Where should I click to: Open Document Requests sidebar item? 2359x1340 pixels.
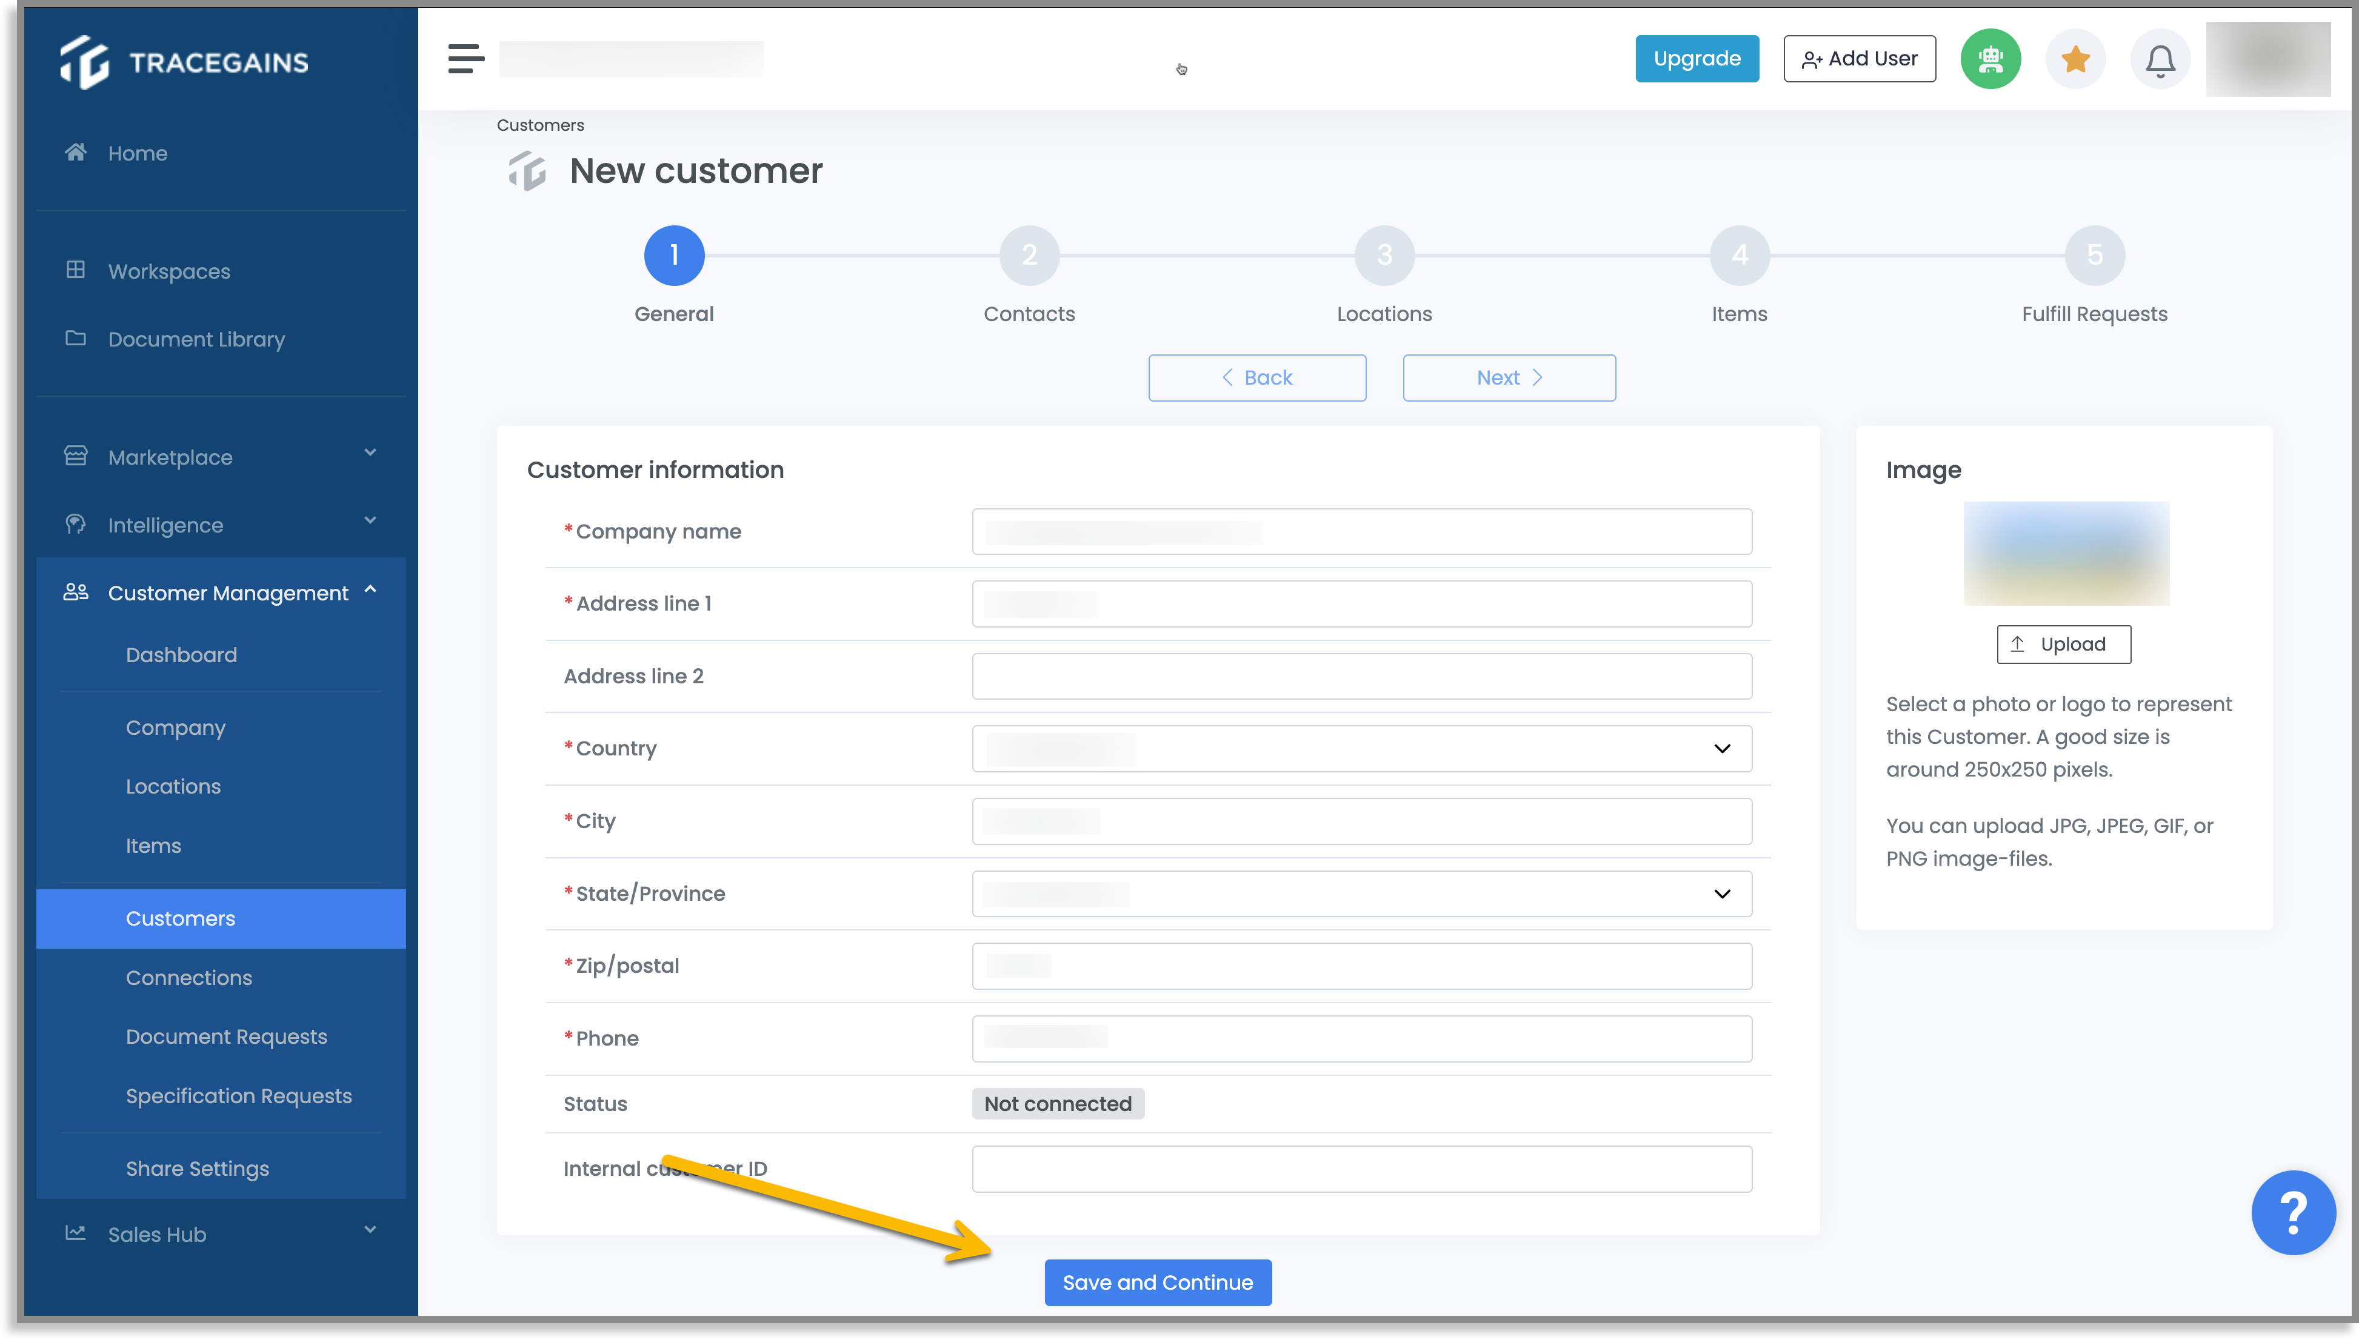227,1037
